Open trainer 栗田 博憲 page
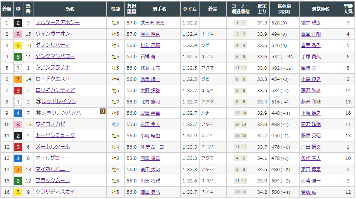 click(311, 170)
